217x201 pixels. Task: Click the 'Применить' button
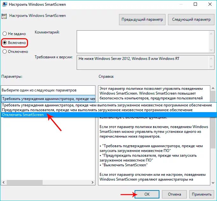[x=202, y=194]
